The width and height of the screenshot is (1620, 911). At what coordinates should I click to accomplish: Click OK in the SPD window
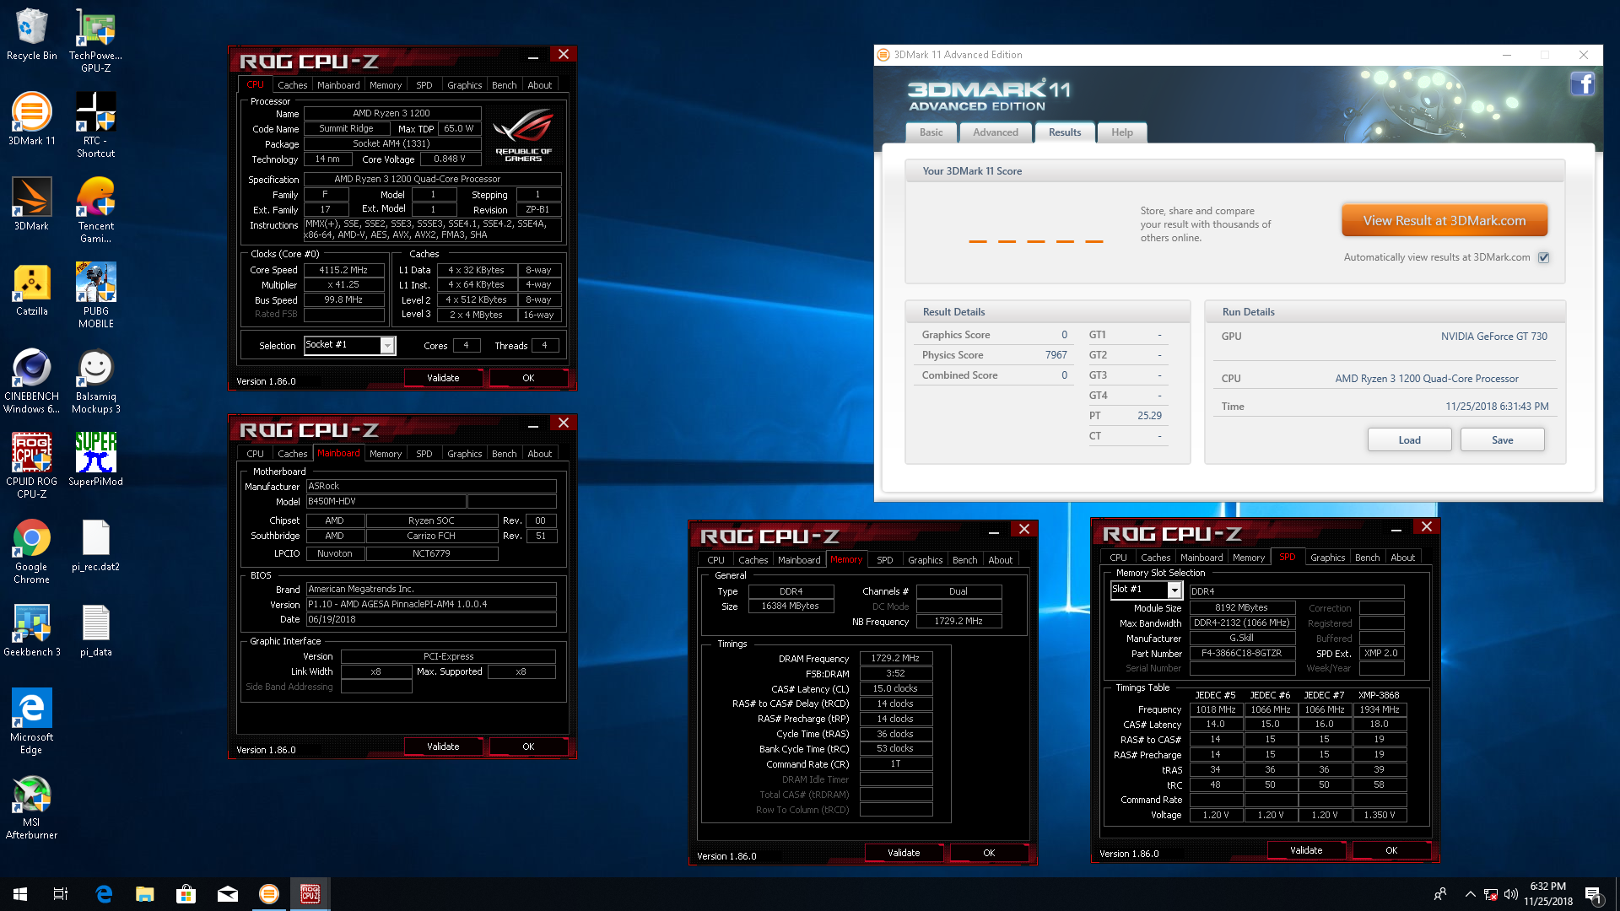[x=1391, y=850]
